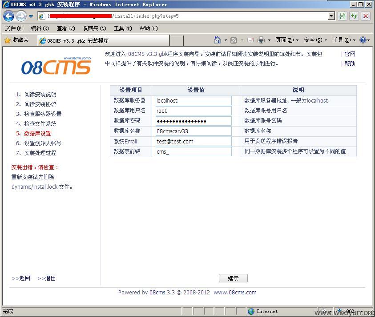The height and width of the screenshot is (317, 375).
Task: Click the RSS feeds icon
Action: 234,40
